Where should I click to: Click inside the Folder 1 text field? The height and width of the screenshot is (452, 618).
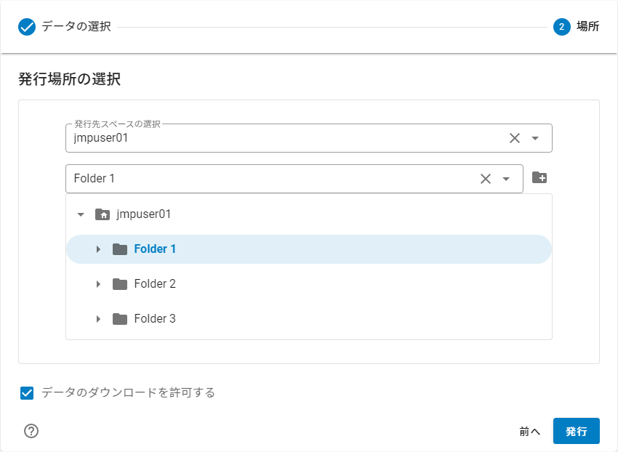tap(218, 178)
